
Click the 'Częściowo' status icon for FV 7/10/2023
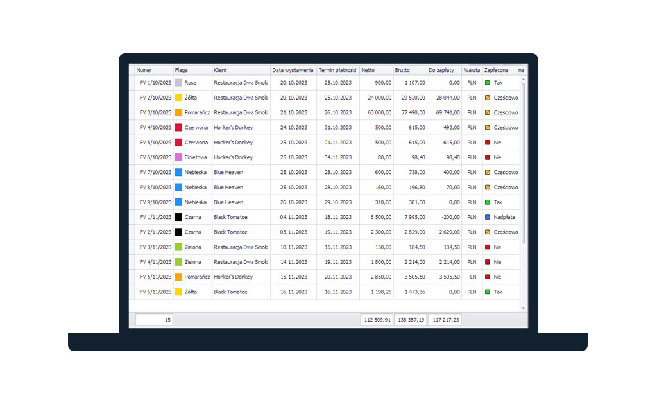(x=488, y=173)
